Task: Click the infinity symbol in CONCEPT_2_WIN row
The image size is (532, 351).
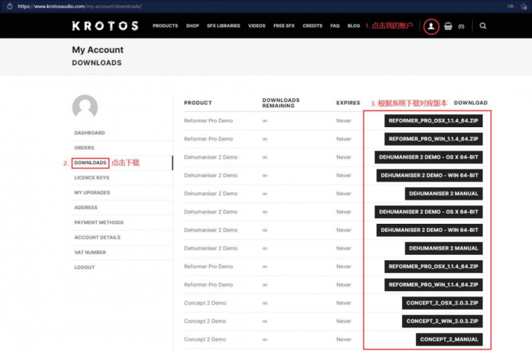Action: point(265,321)
